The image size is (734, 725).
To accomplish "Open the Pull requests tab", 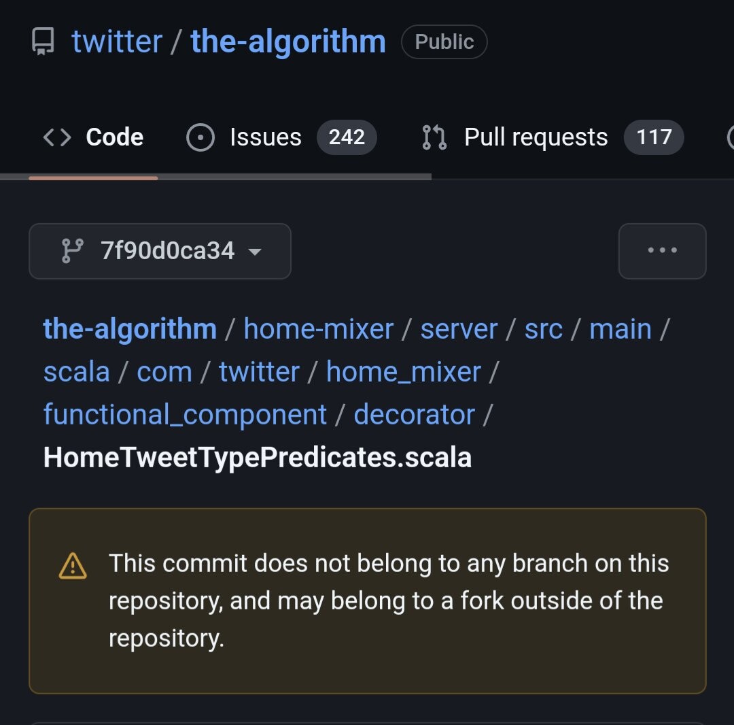I will pyautogui.click(x=536, y=137).
